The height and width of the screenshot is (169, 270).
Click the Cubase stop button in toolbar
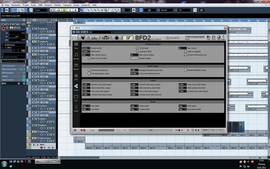tap(64, 10)
